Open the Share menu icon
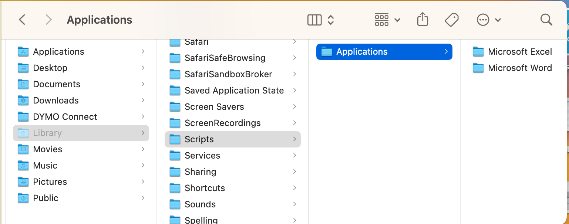This screenshot has height=224, width=569. pyautogui.click(x=422, y=20)
